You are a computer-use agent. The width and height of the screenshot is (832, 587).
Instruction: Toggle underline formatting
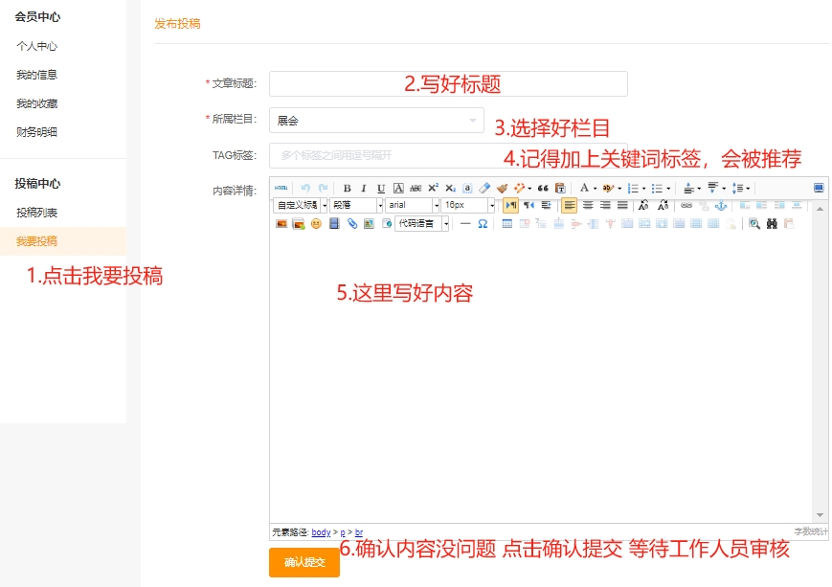click(381, 188)
